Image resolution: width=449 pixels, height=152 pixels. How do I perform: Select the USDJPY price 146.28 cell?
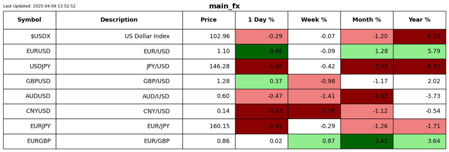(x=209, y=66)
